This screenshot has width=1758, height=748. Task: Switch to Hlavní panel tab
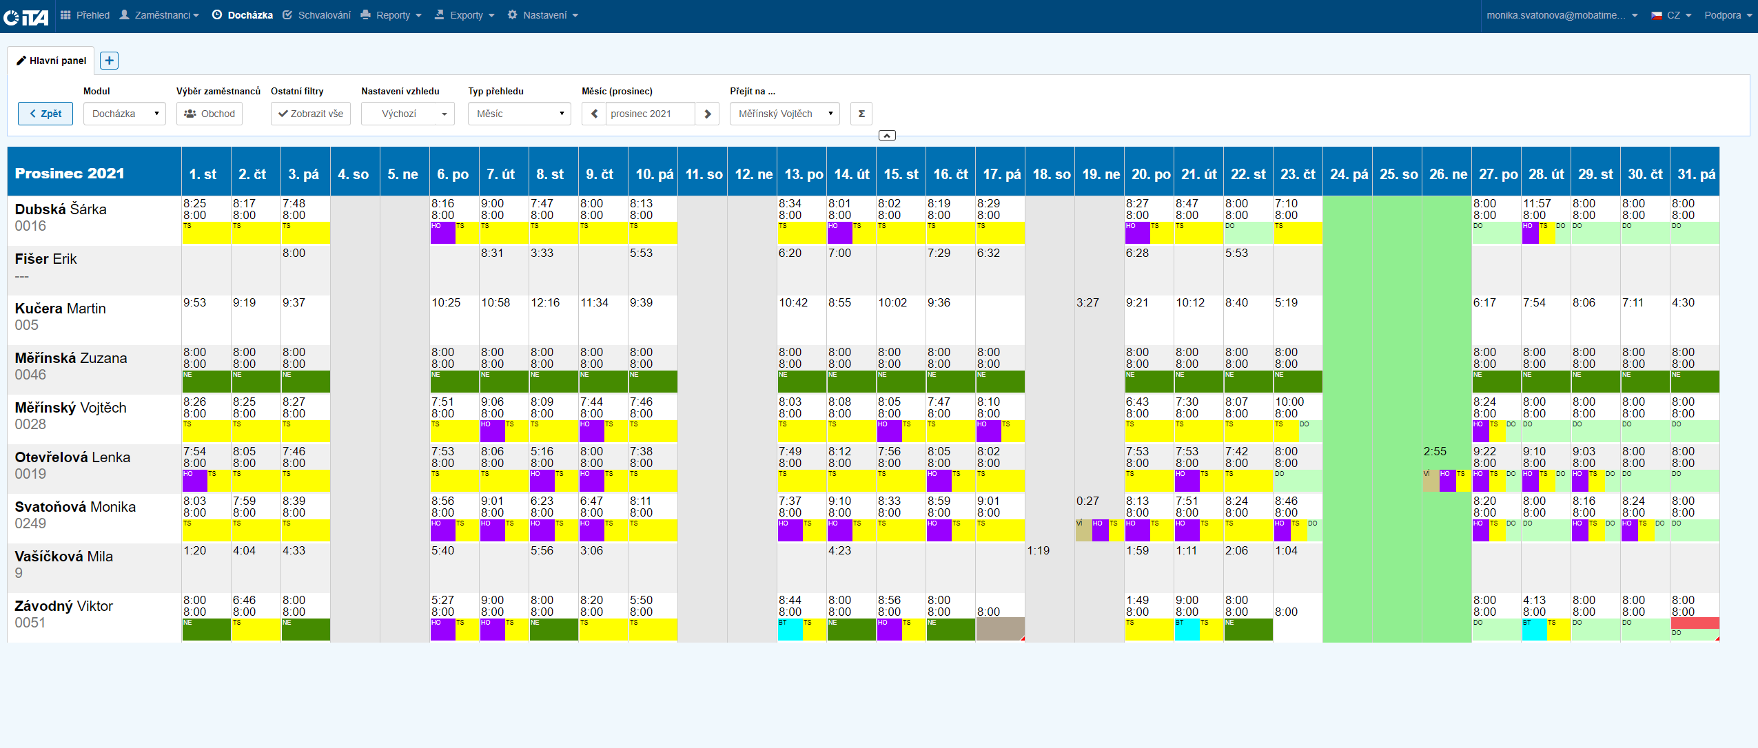52,61
